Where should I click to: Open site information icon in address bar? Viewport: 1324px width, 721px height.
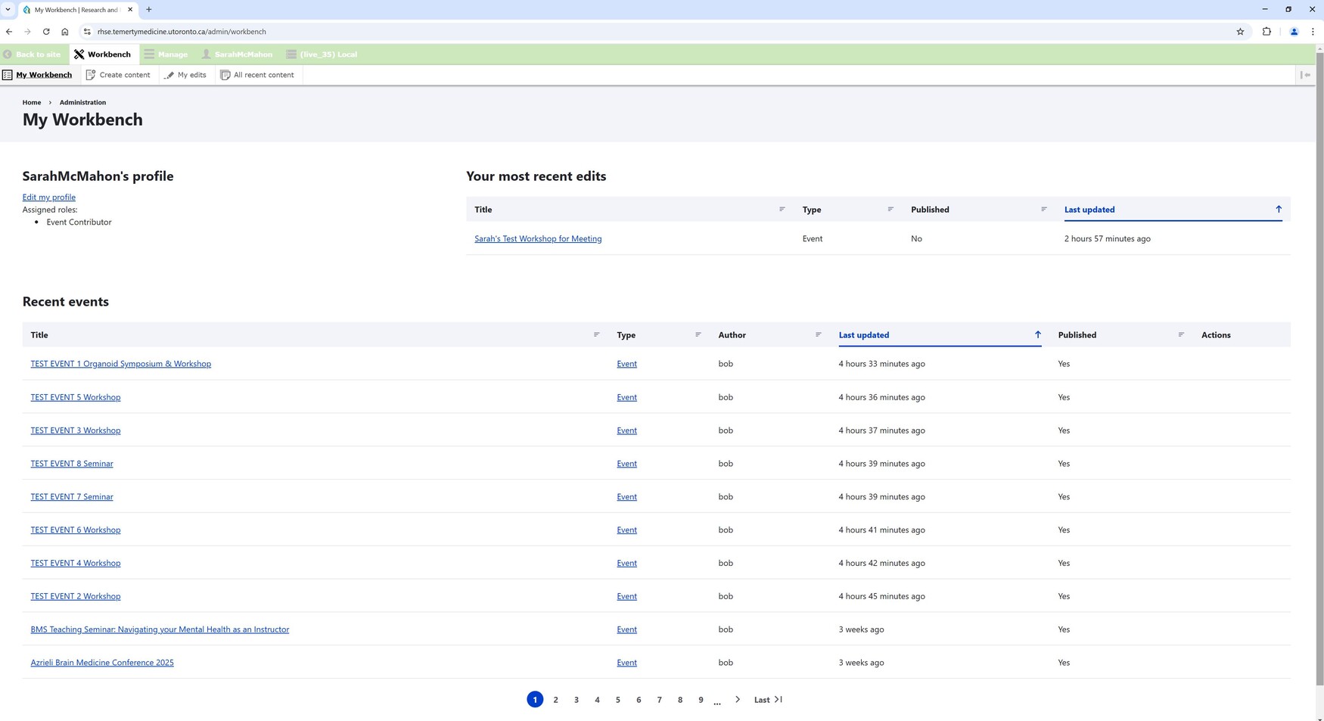point(87,32)
